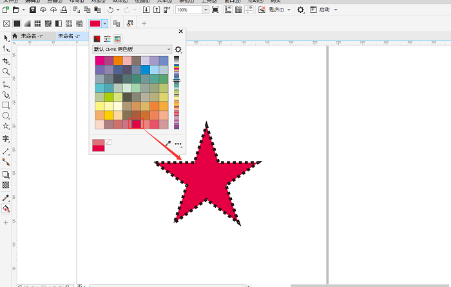Choose the orange swatch in top row

(x=118, y=60)
